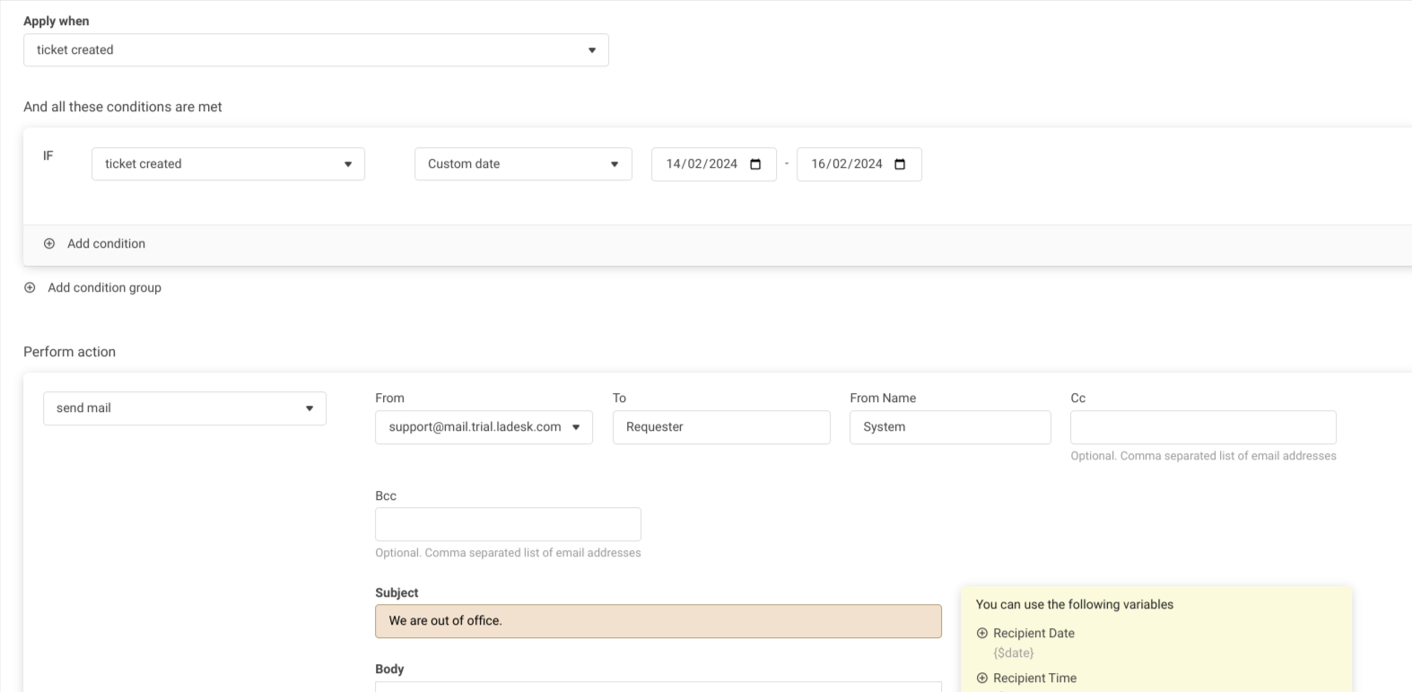Click the end date field 16/02/2024
Viewport: 1412px width, 692px height.
847,164
